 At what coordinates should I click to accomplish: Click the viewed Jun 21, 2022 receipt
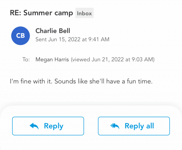[113, 60]
